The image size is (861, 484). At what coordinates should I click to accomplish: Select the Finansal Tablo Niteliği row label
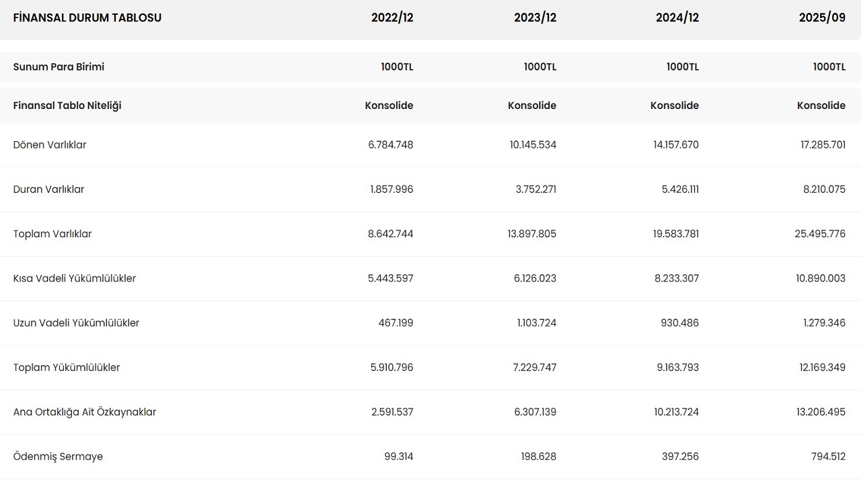(67, 106)
